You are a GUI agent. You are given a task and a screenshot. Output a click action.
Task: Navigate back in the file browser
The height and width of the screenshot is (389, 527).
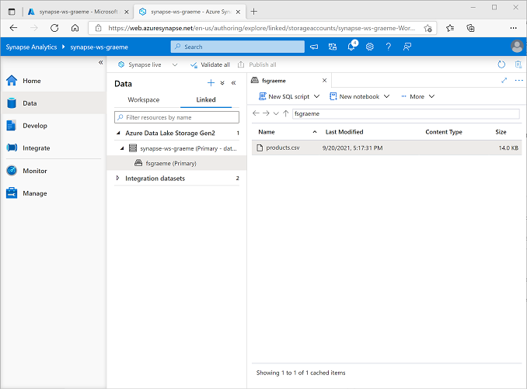[x=256, y=113]
